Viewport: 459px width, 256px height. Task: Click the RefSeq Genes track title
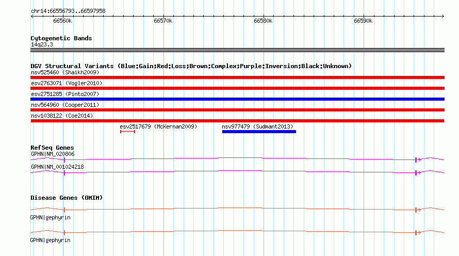click(52, 148)
